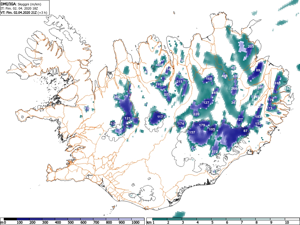Screen dimensions: 300x225
Task: Click the 87 value on the southeast glacier
Action: pyautogui.click(x=245, y=131)
